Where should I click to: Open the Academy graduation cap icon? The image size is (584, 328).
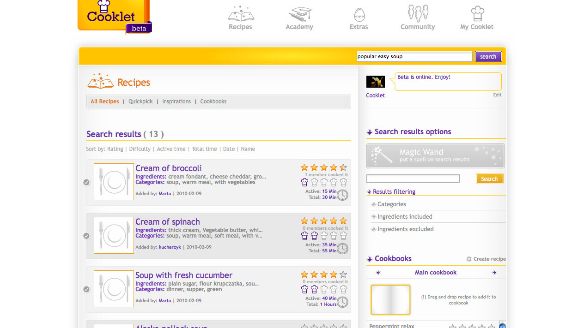pyautogui.click(x=299, y=14)
